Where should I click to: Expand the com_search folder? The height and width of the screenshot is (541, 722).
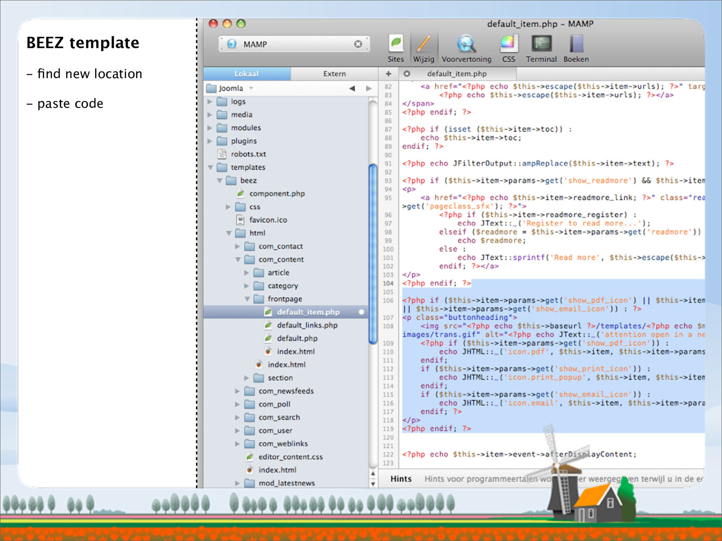(x=237, y=417)
